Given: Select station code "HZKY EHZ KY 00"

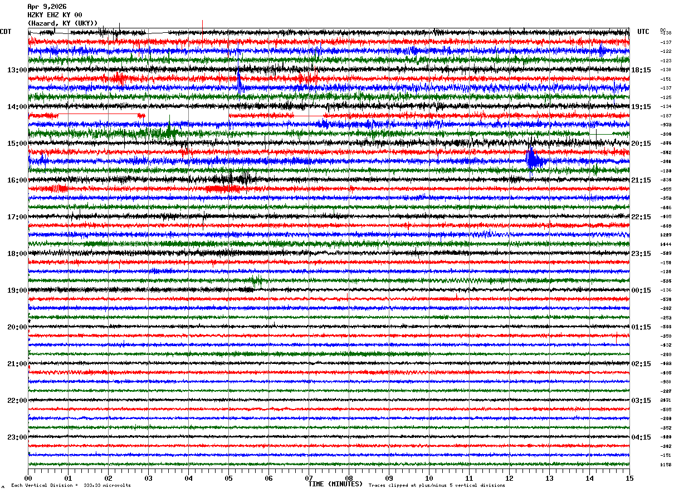Looking at the screenshot, I should pyautogui.click(x=55, y=15).
